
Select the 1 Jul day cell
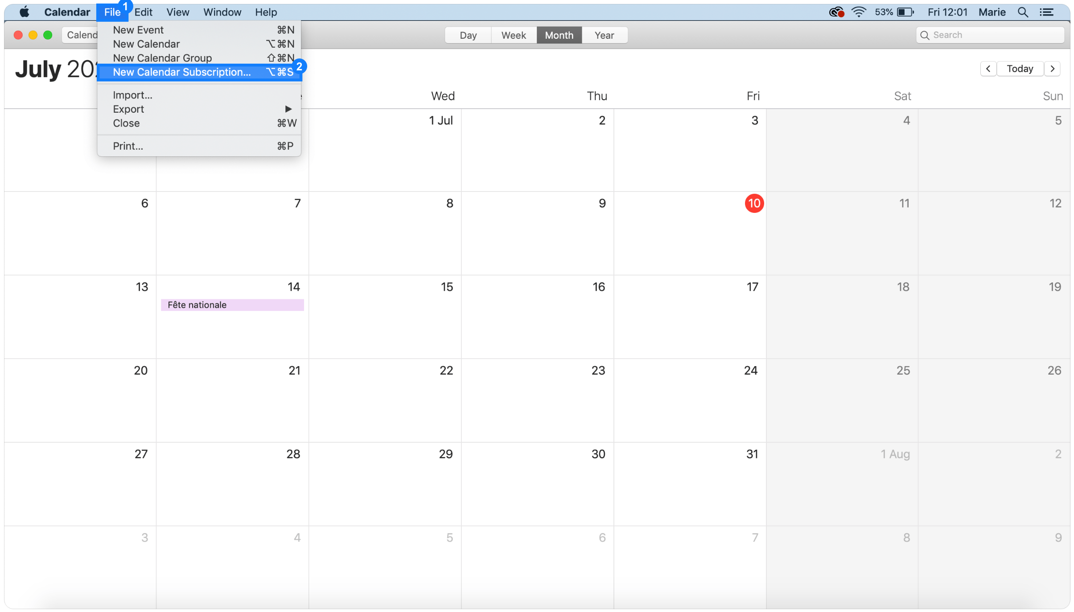(x=385, y=151)
